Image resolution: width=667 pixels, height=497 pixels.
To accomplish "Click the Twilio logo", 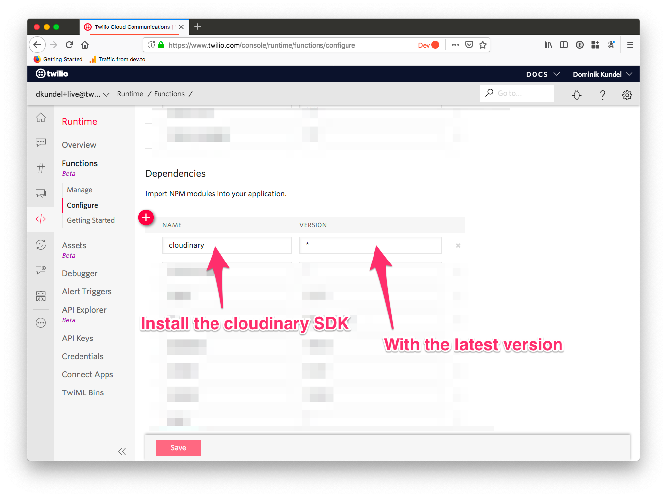I will click(52, 74).
